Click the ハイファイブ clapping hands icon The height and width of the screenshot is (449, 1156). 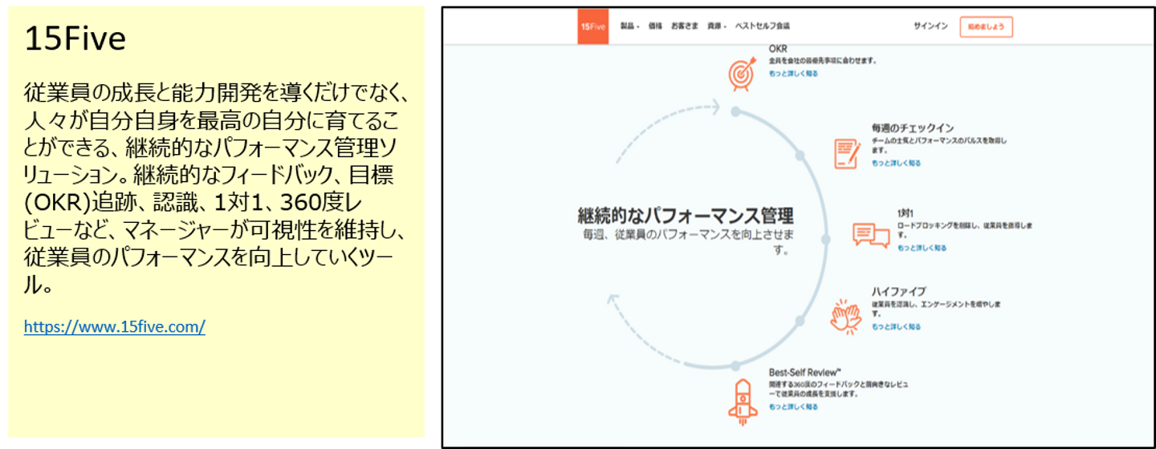845,316
